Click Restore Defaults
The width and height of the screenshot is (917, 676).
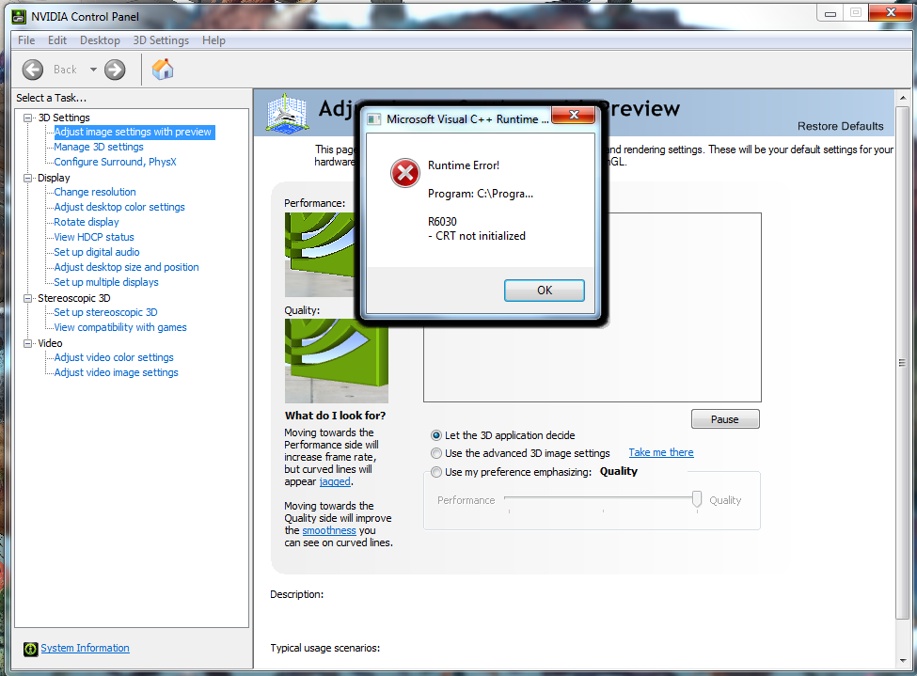click(x=841, y=126)
